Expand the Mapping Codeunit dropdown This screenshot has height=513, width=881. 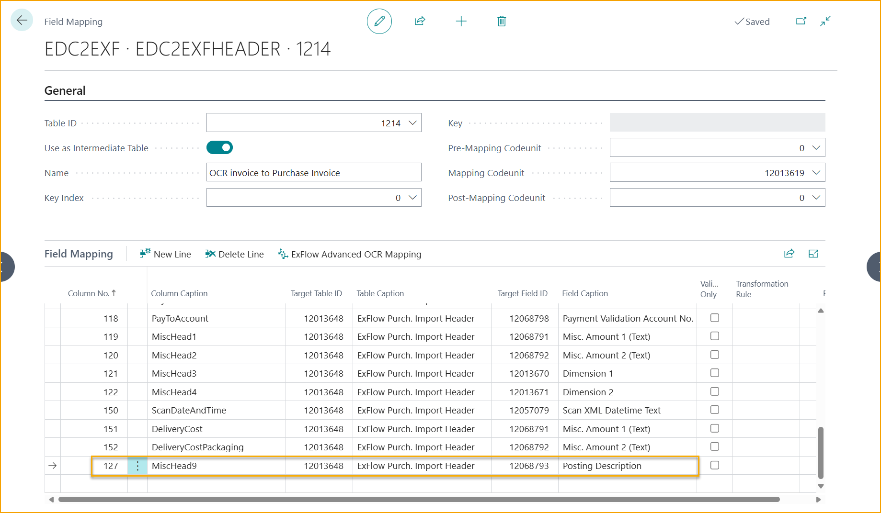tap(816, 173)
